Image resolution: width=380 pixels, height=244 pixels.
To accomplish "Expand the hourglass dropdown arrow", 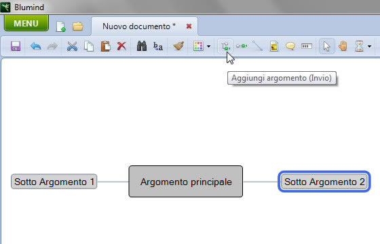I will click(369, 46).
